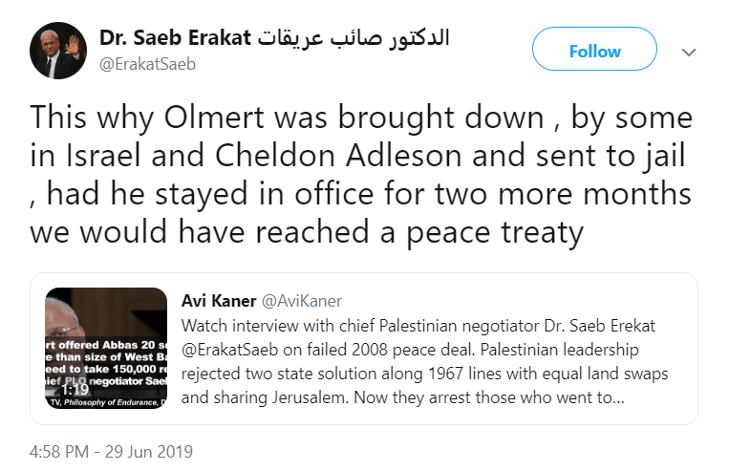
Task: Open the tweet timestamp 4:58 PM - 29 Jun 2019
Action: (111, 452)
